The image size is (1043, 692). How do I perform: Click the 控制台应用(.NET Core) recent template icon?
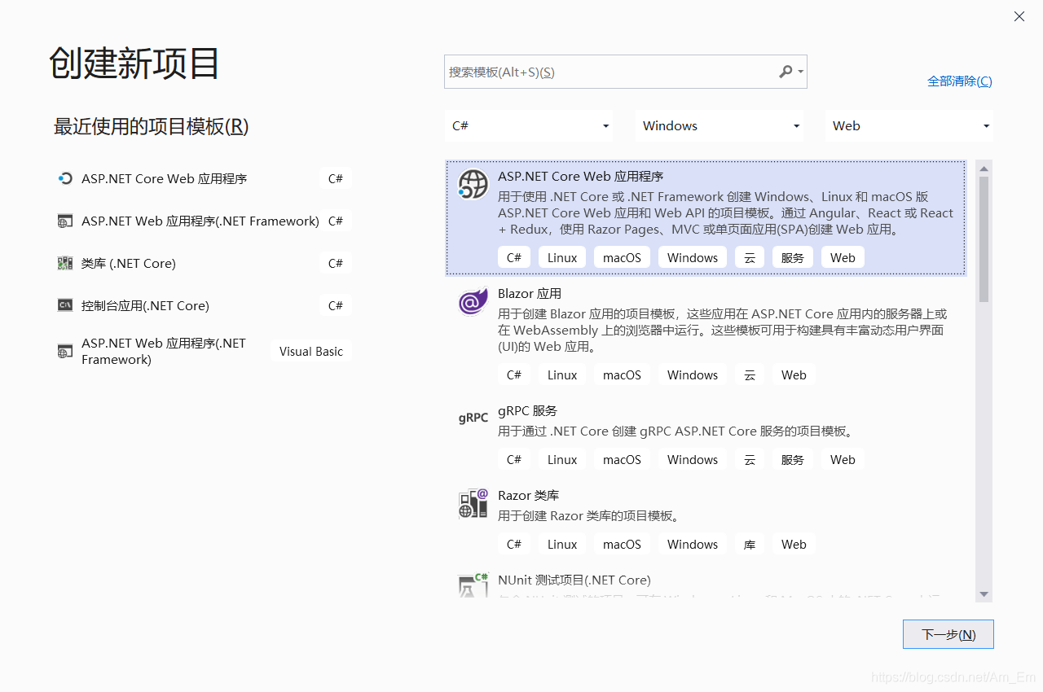(65, 305)
